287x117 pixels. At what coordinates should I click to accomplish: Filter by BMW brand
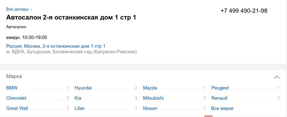[x=12, y=88]
